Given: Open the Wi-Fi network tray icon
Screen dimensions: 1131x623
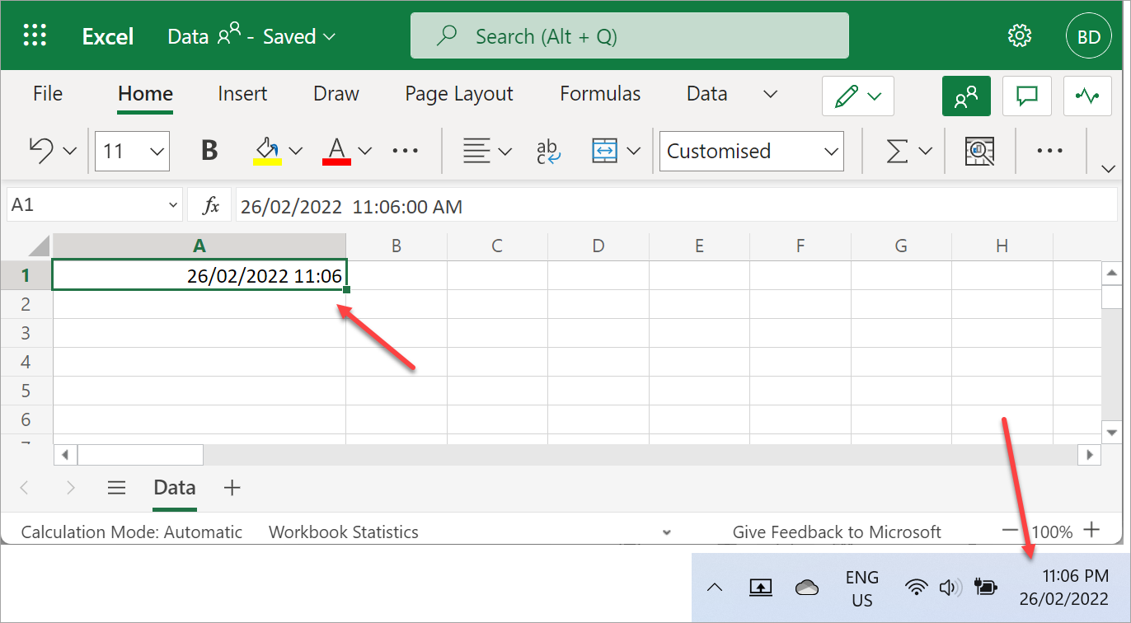Looking at the screenshot, I should [915, 588].
